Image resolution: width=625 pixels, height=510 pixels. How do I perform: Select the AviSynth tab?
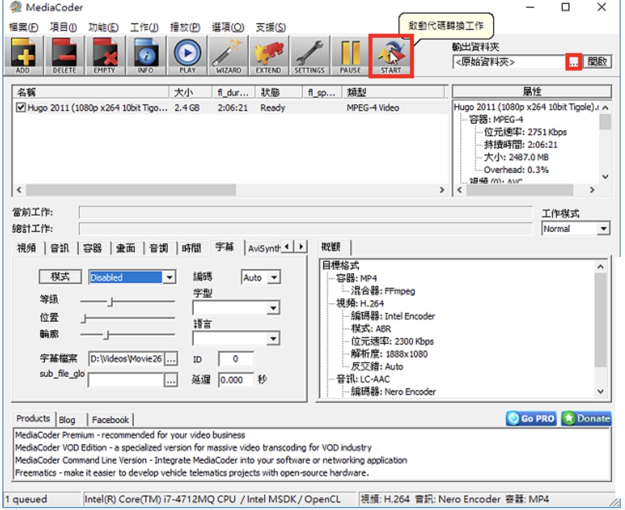click(x=263, y=248)
